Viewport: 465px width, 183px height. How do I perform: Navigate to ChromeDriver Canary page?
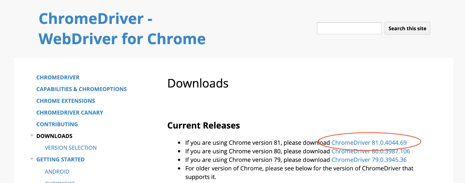(69, 113)
